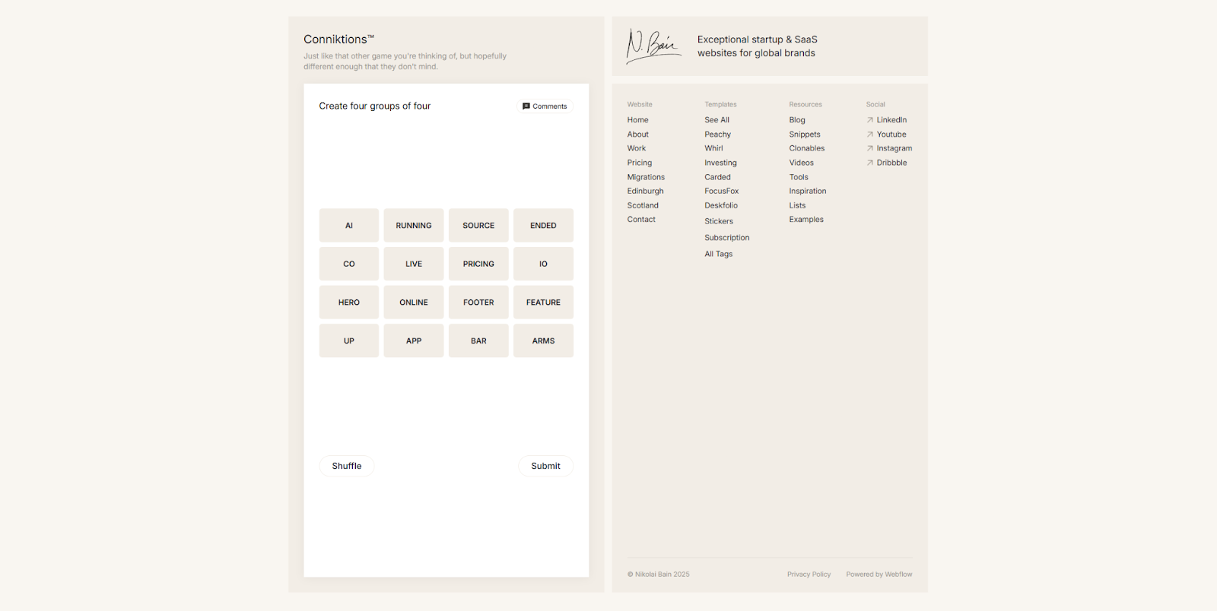Open the Work link
1217x611 pixels.
click(636, 148)
